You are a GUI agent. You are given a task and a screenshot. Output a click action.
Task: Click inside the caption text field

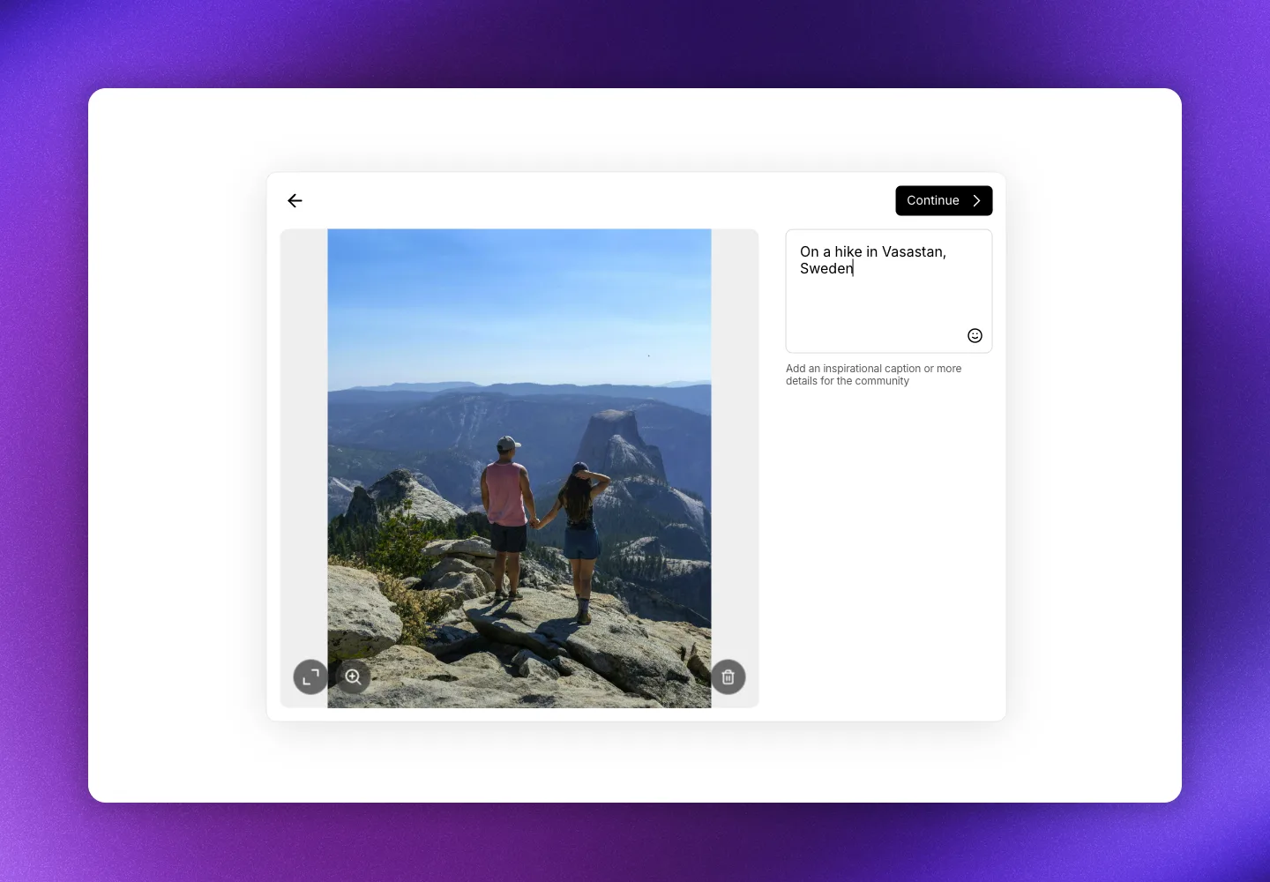[x=889, y=291]
